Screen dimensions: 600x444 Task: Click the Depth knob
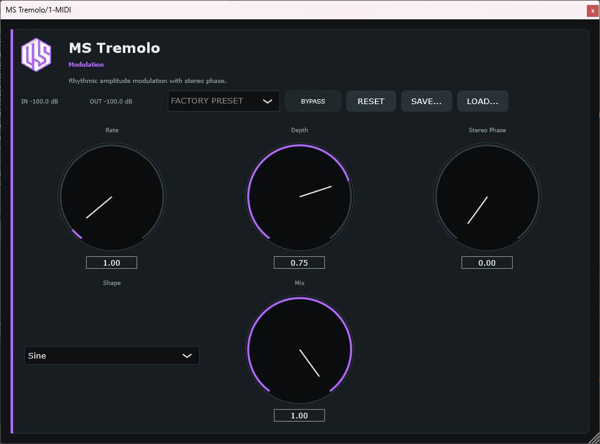click(x=299, y=197)
